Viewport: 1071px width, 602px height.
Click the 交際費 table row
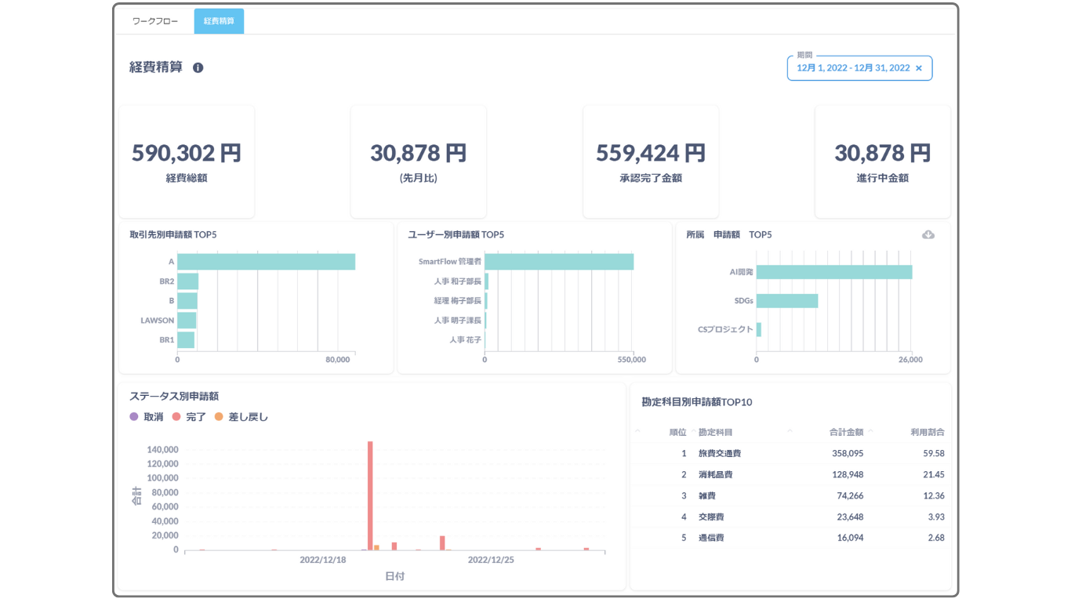pyautogui.click(x=790, y=517)
